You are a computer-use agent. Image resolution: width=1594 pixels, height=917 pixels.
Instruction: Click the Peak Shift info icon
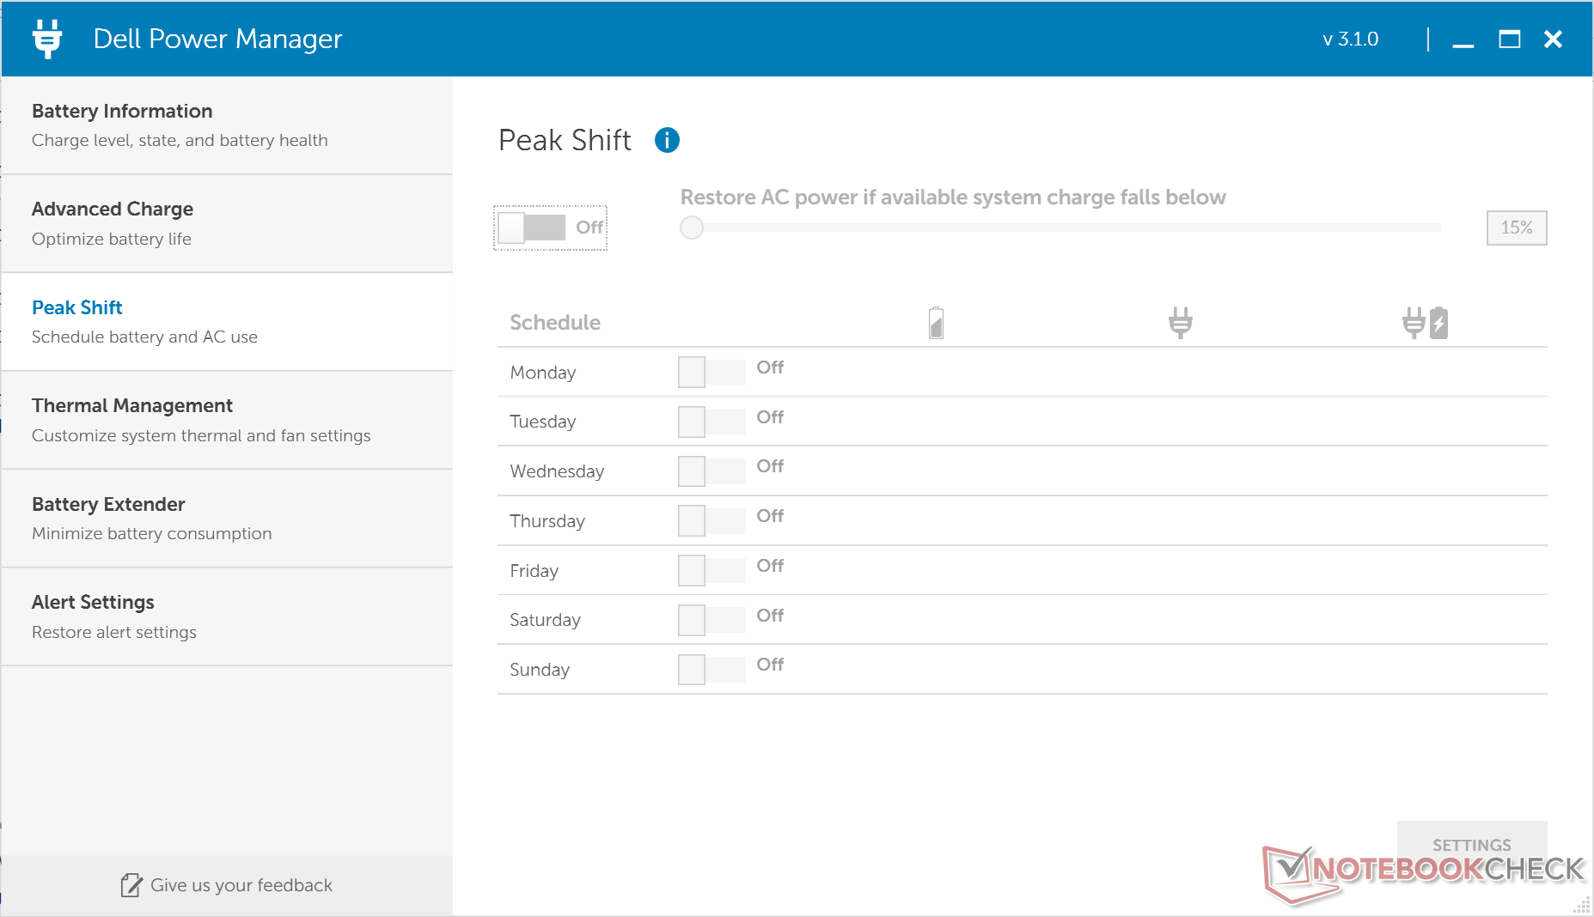667,140
